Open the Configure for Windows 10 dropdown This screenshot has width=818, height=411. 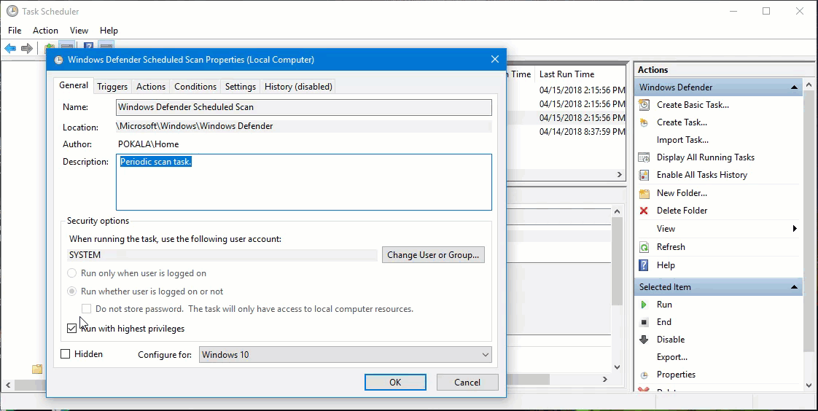345,355
